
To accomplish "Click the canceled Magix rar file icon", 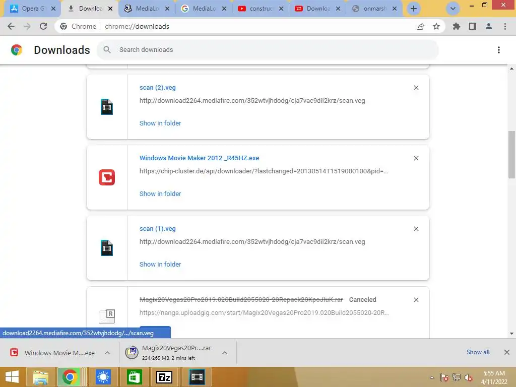I will click(x=107, y=316).
